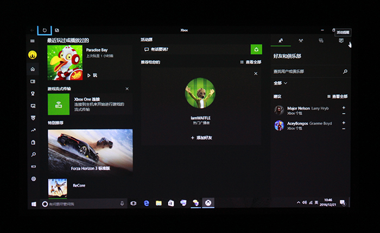Open the Messages tab in the right panel
The image size is (380, 233).
pos(321,41)
